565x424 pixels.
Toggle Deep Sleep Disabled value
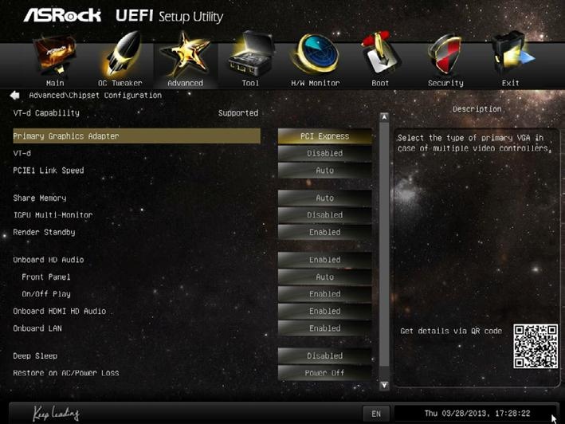(324, 356)
